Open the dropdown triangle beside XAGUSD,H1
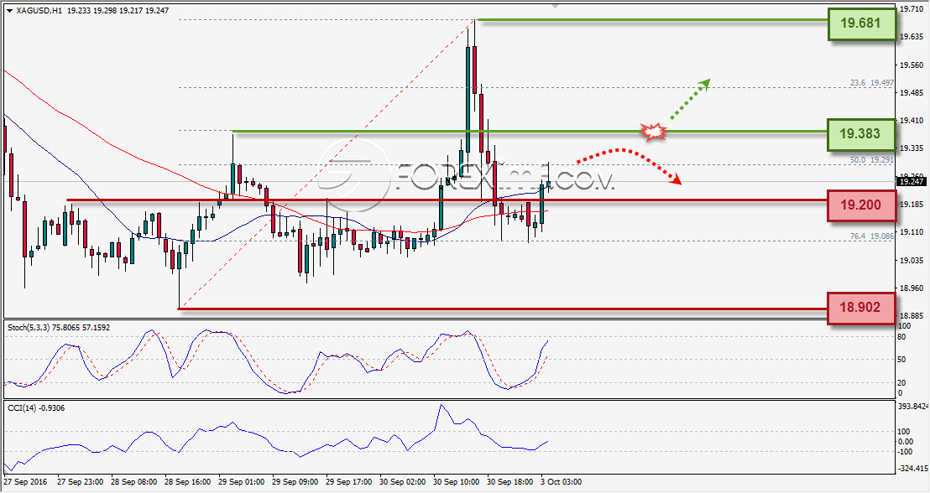 pos(9,11)
